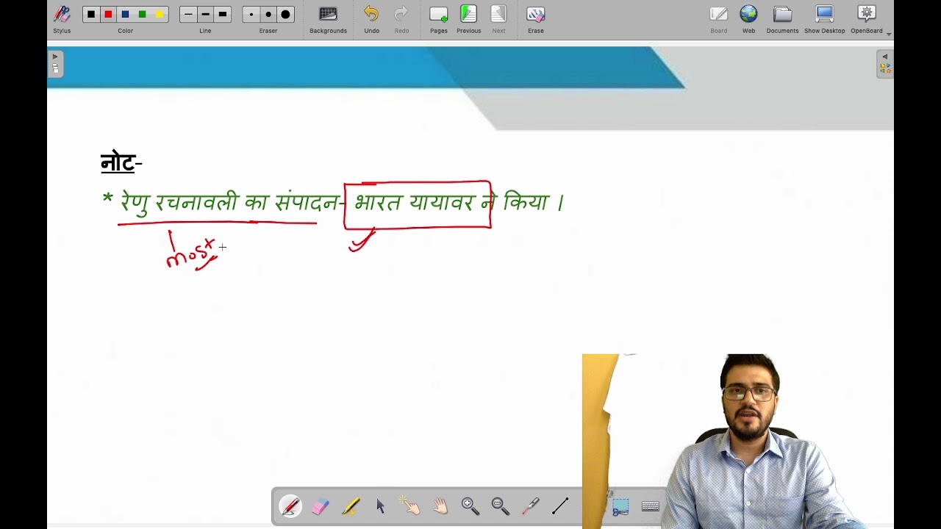Select the large eraser size
Viewport: 941px width, 529px height.
[x=285, y=14]
